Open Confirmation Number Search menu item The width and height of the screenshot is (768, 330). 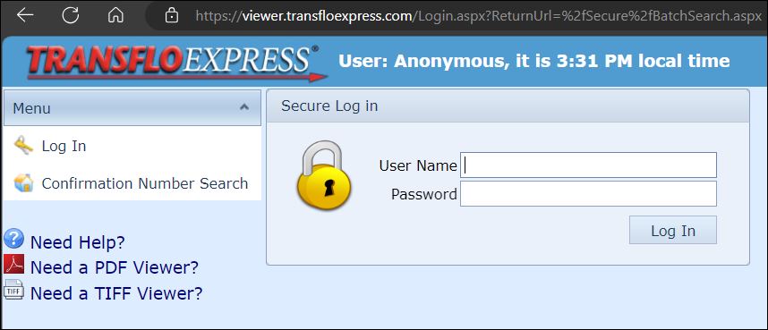pos(145,183)
